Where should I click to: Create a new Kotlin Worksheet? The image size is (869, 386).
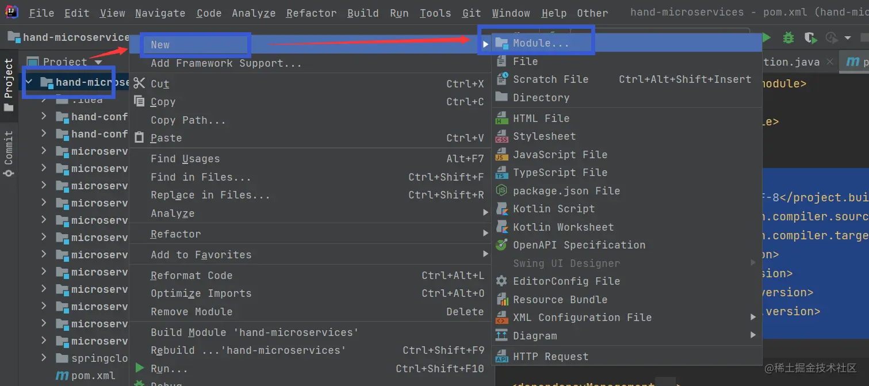tap(627, 227)
